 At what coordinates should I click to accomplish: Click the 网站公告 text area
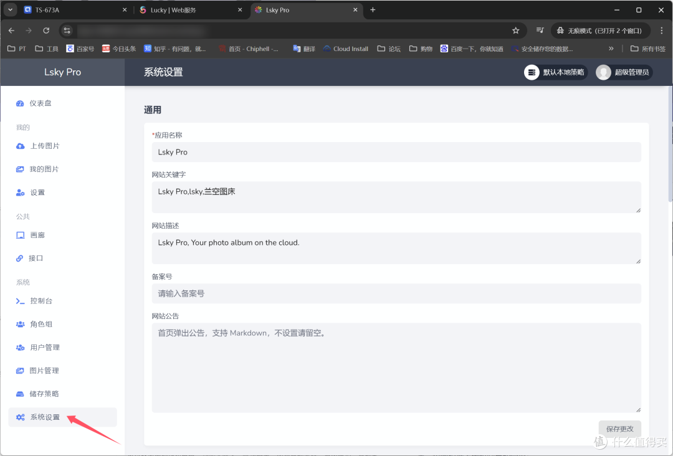click(396, 368)
